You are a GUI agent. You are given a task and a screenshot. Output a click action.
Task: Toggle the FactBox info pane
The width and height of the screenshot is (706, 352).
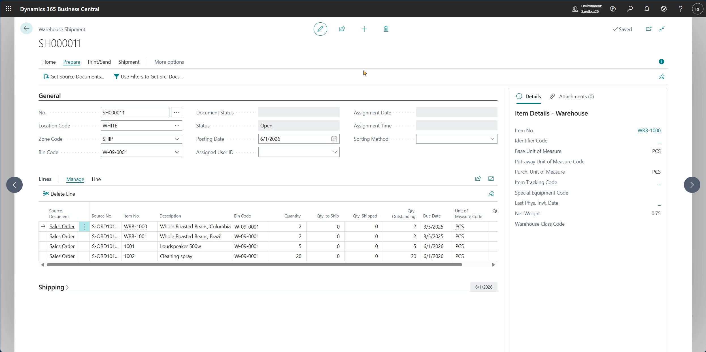[x=661, y=62]
